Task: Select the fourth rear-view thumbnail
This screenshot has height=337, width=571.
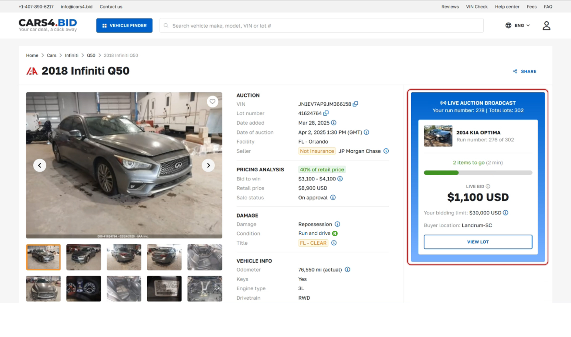Action: pyautogui.click(x=164, y=257)
